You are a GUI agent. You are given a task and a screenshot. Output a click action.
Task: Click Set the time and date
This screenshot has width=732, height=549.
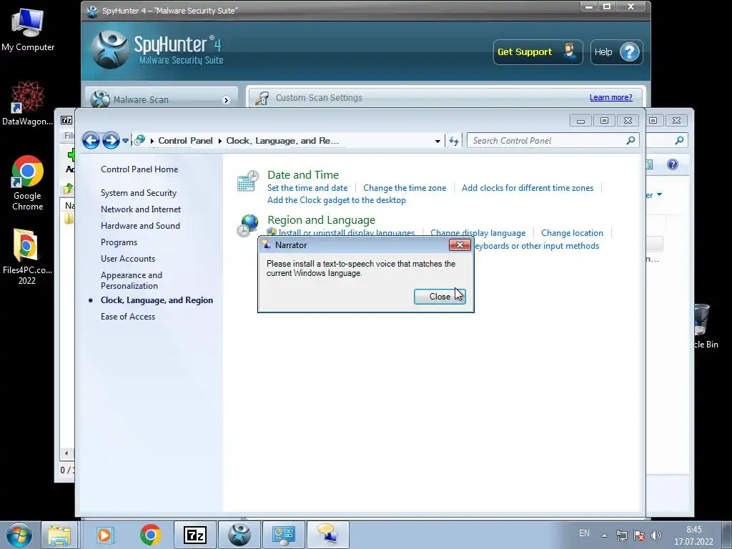pos(307,188)
